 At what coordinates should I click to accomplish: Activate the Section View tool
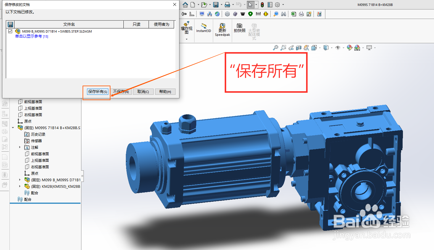pyautogui.click(x=298, y=48)
